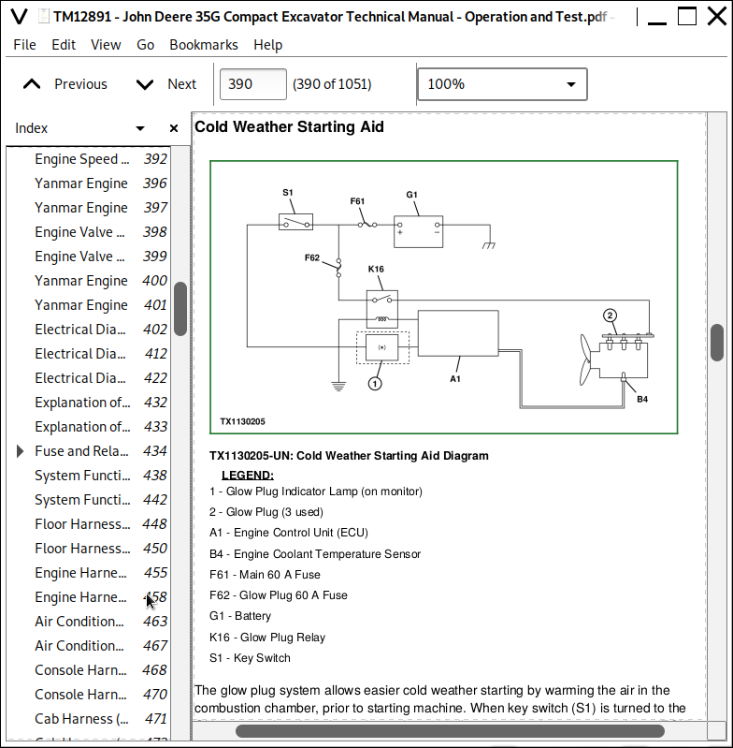
Task: Click the Previous page up-arrow icon
Action: [x=32, y=84]
